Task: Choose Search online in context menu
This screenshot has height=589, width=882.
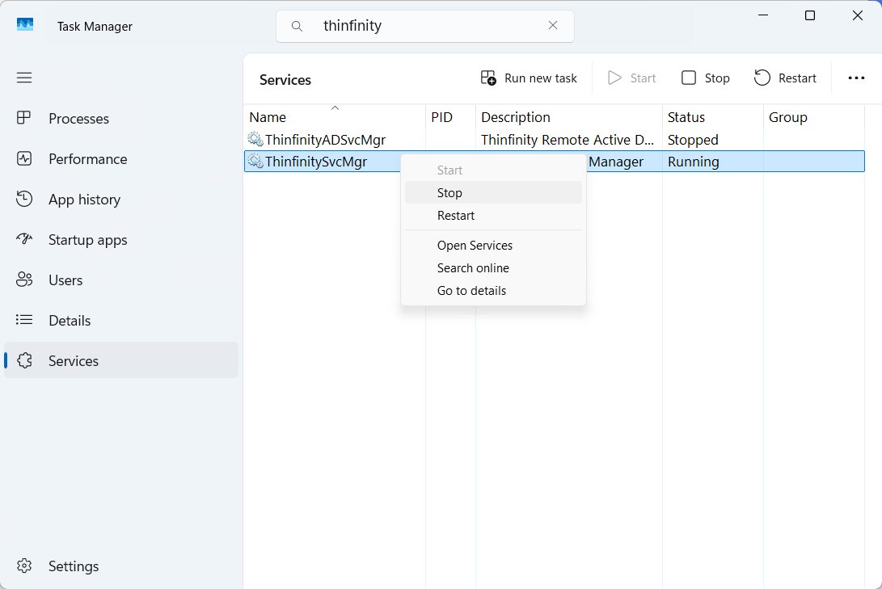Action: point(493,268)
